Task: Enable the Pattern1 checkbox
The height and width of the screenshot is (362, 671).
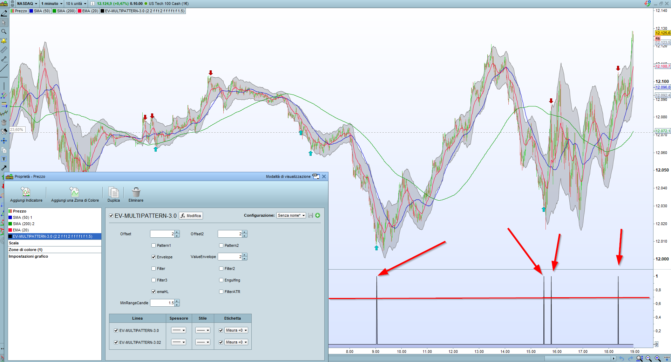Action: (x=154, y=245)
